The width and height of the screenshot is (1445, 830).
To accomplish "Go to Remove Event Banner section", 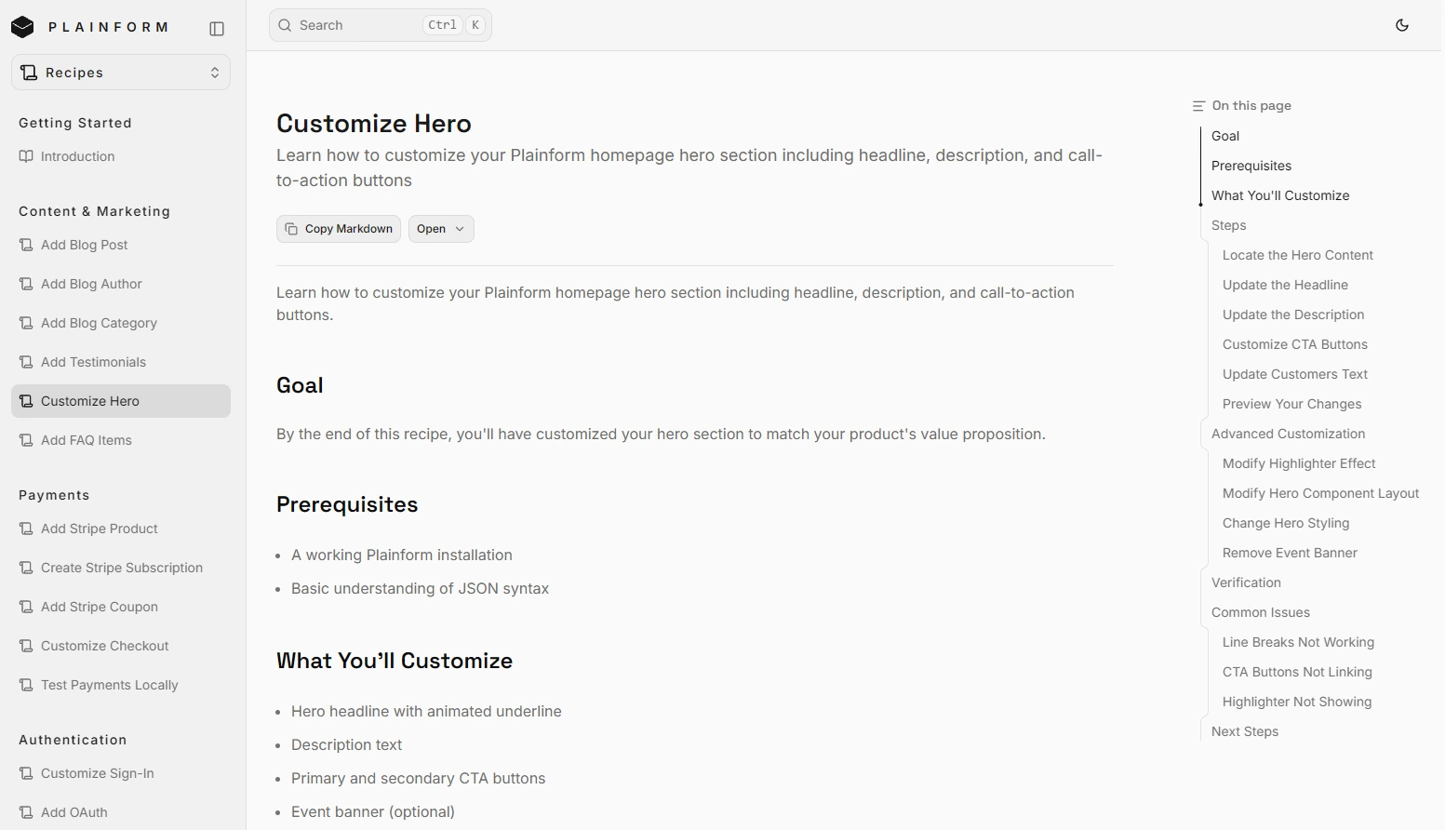I will 1290,553.
